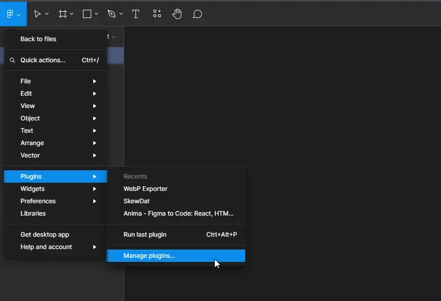Choose Manage plugins from submenu
Viewport: 441px width, 301px height.
(149, 256)
